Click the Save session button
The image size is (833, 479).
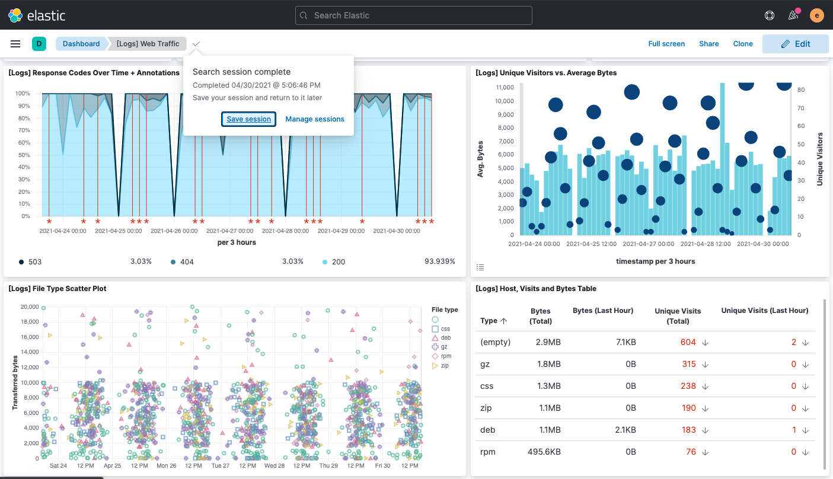(x=248, y=119)
